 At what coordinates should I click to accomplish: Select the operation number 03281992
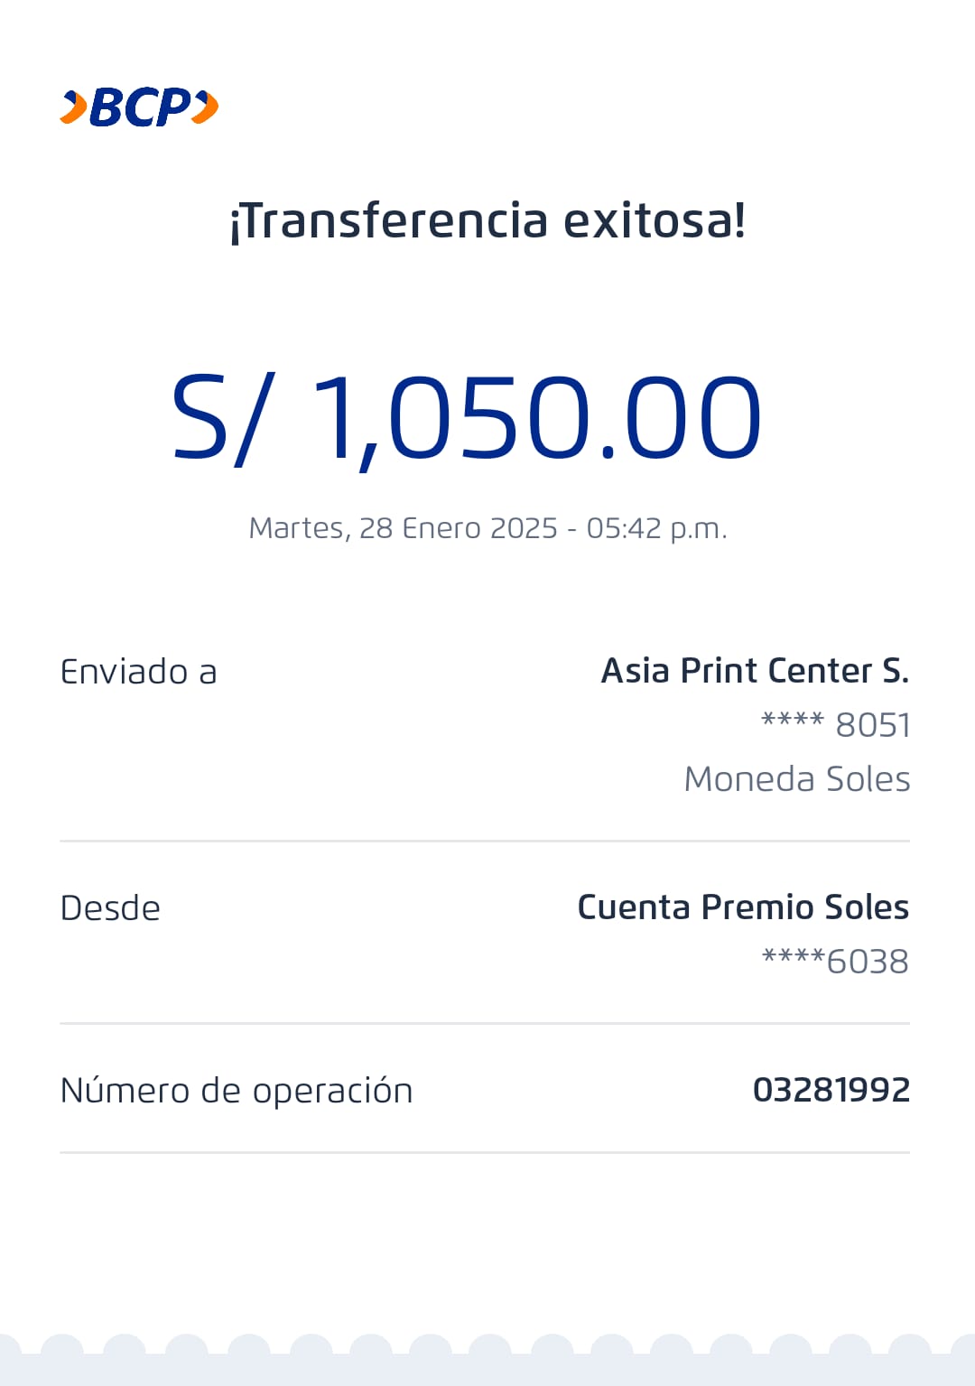coord(831,1090)
